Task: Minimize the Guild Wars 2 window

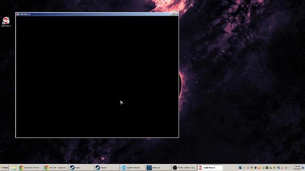Action: pyautogui.click(x=172, y=14)
